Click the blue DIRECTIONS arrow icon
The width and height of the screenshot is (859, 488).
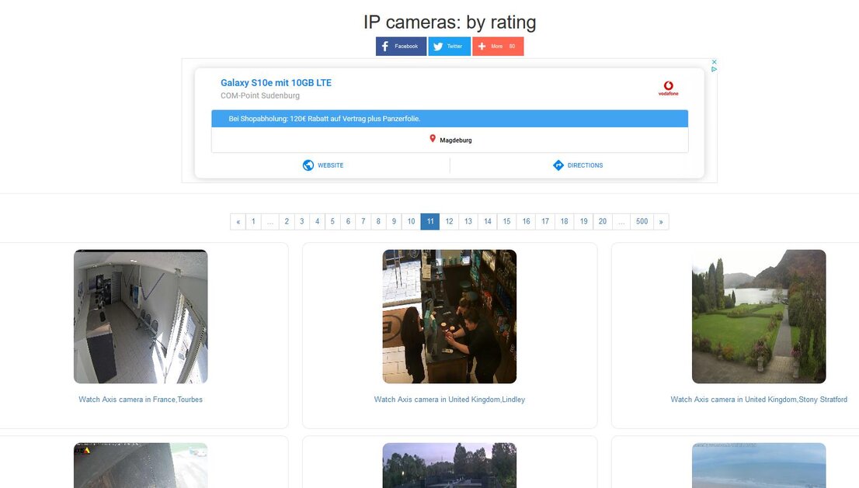[x=558, y=164]
